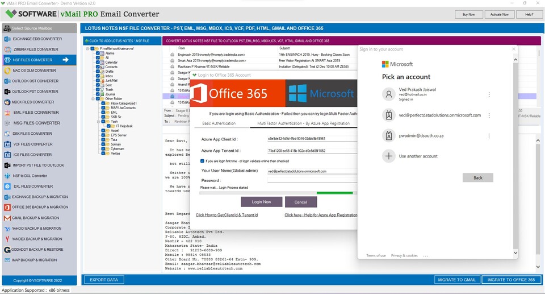Open the Help? button
This screenshot has height=294, width=545.
(529, 15)
